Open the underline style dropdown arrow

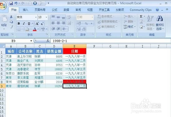tap(32, 23)
